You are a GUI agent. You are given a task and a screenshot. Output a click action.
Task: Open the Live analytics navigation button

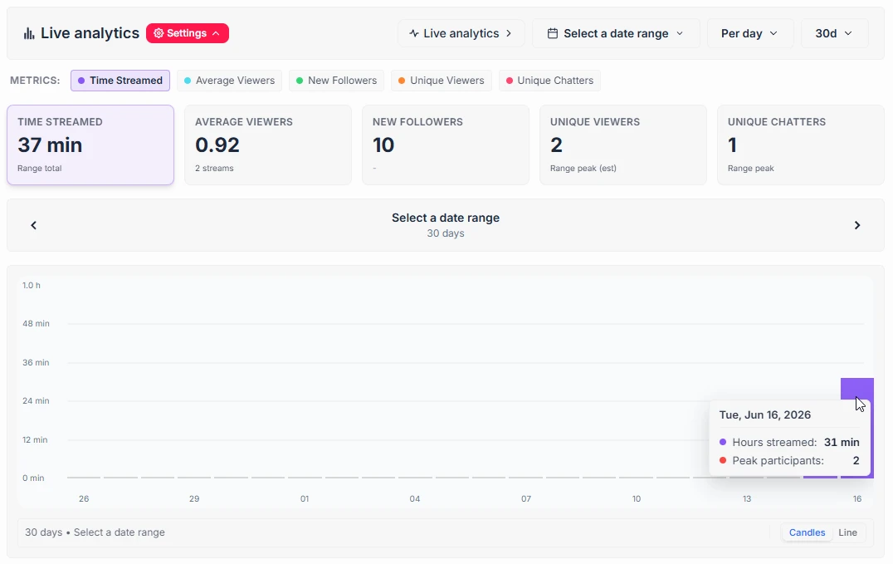click(461, 33)
